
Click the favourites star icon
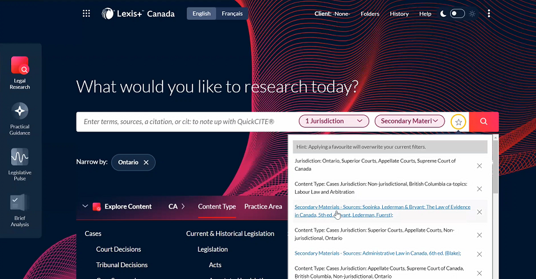[458, 121]
